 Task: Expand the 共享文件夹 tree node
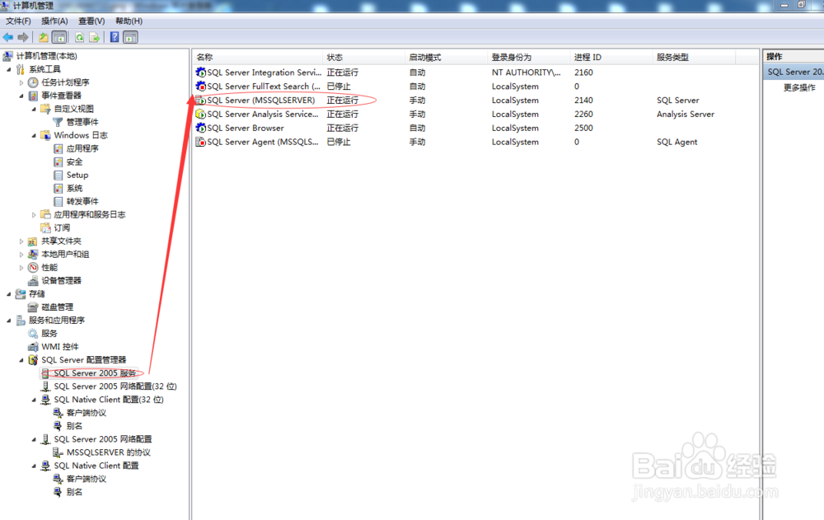click(x=21, y=241)
